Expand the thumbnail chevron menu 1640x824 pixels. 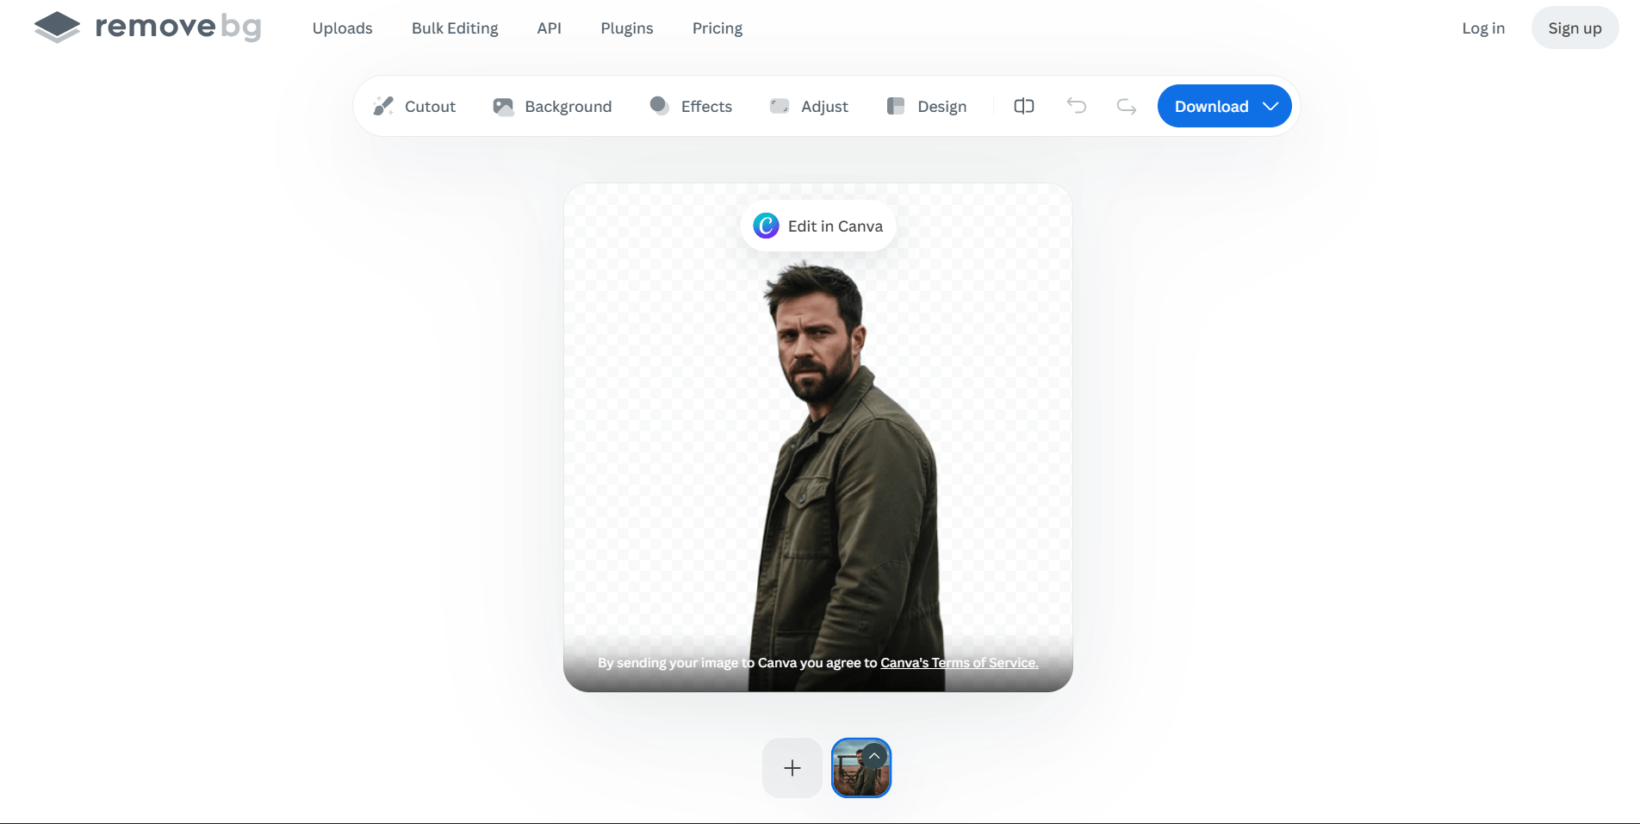[874, 756]
